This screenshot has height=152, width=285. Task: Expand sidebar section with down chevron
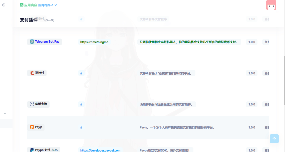pyautogui.click(x=5, y=113)
